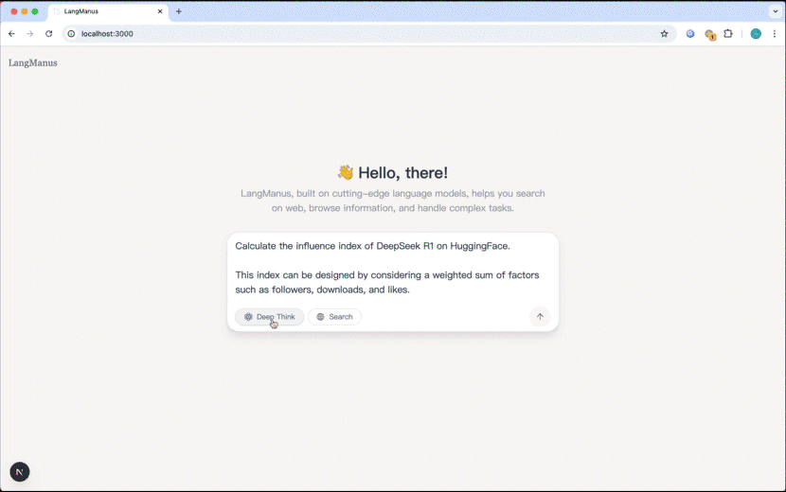Click the "Hello, there!" heading
The height and width of the screenshot is (492, 786).
(x=403, y=173)
